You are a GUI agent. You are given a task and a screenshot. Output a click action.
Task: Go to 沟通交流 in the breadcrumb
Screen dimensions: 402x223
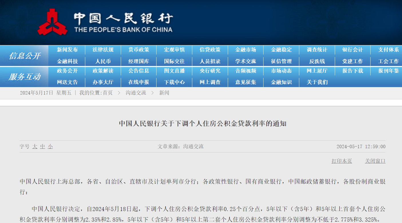pyautogui.click(x=136, y=93)
